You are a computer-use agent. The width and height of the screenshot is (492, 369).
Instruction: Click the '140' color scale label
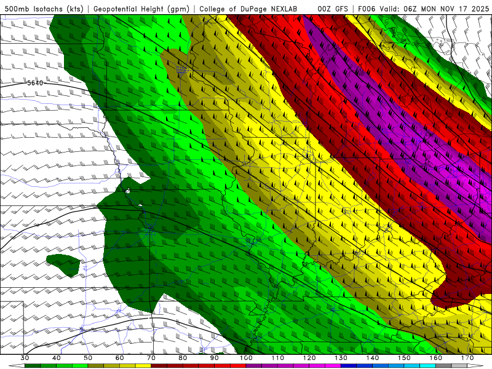(373, 358)
